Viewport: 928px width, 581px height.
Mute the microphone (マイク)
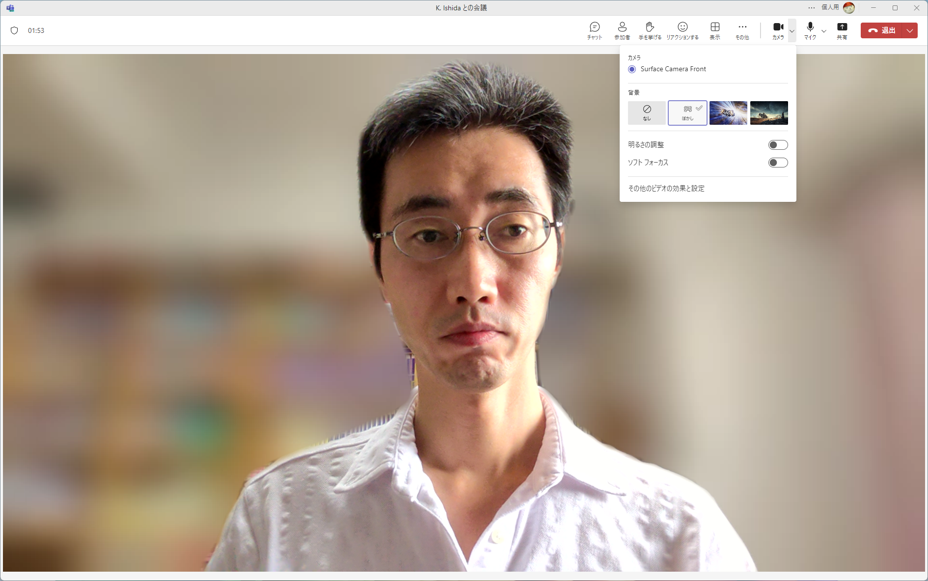pos(810,30)
